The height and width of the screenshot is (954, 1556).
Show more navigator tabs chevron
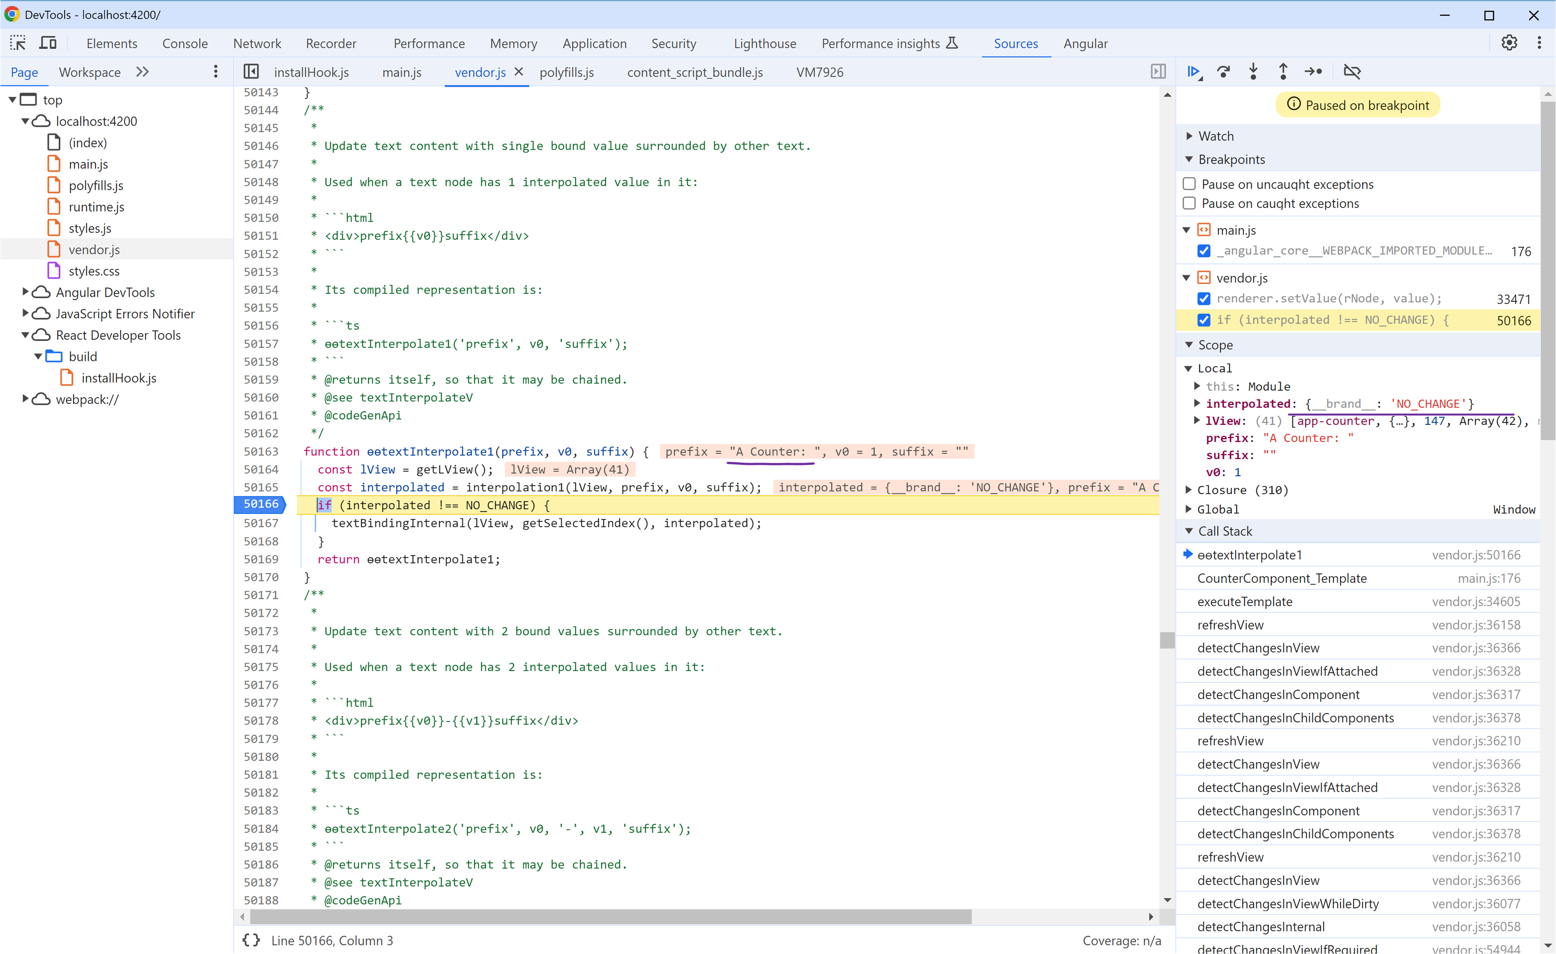(x=143, y=72)
